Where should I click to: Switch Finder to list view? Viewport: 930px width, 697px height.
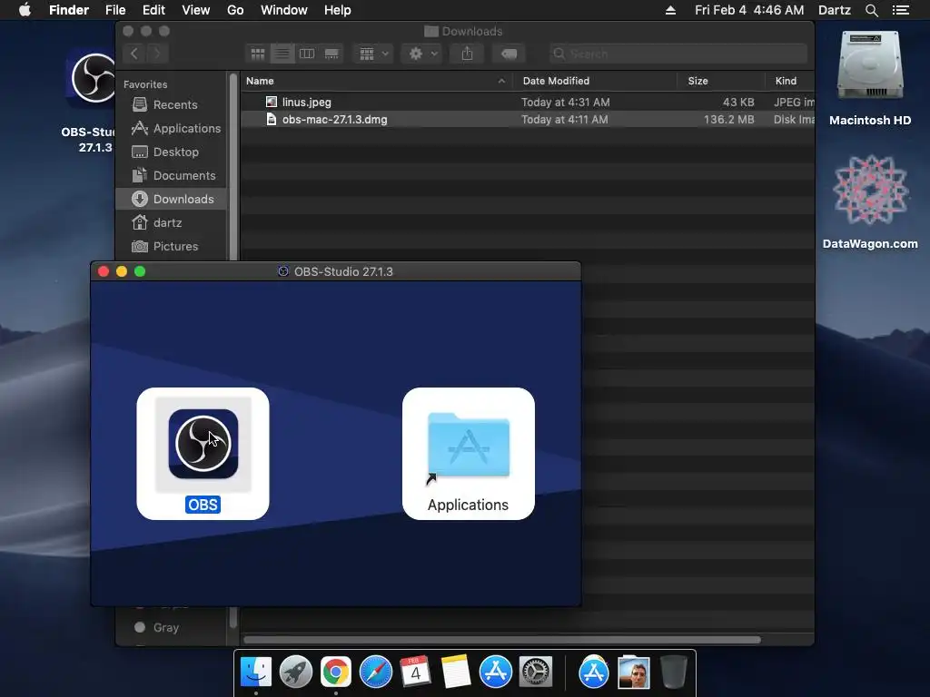pyautogui.click(x=282, y=54)
